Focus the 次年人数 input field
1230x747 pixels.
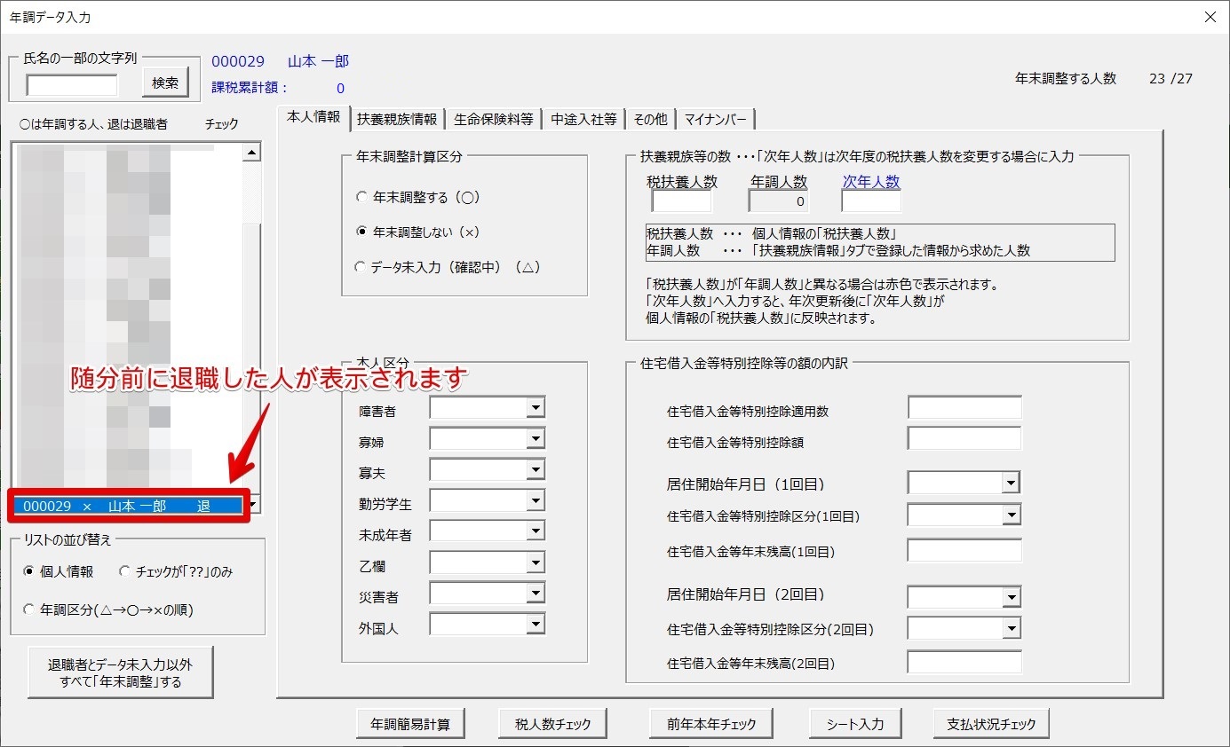(871, 201)
